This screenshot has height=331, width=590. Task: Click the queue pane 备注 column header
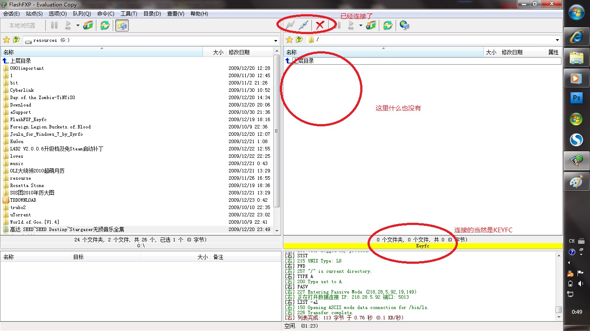pyautogui.click(x=245, y=257)
